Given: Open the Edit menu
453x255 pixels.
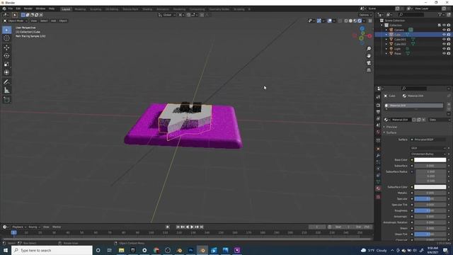Looking at the screenshot, I should pyautogui.click(x=18, y=8).
